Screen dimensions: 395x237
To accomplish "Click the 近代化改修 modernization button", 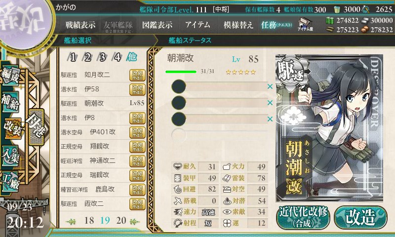I will point(303,217).
